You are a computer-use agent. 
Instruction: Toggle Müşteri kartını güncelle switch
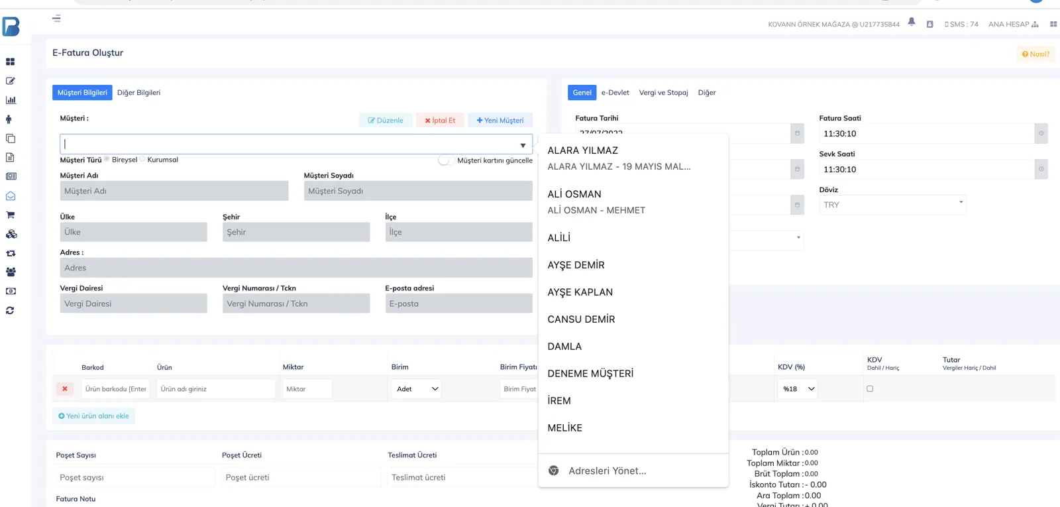[x=445, y=160]
